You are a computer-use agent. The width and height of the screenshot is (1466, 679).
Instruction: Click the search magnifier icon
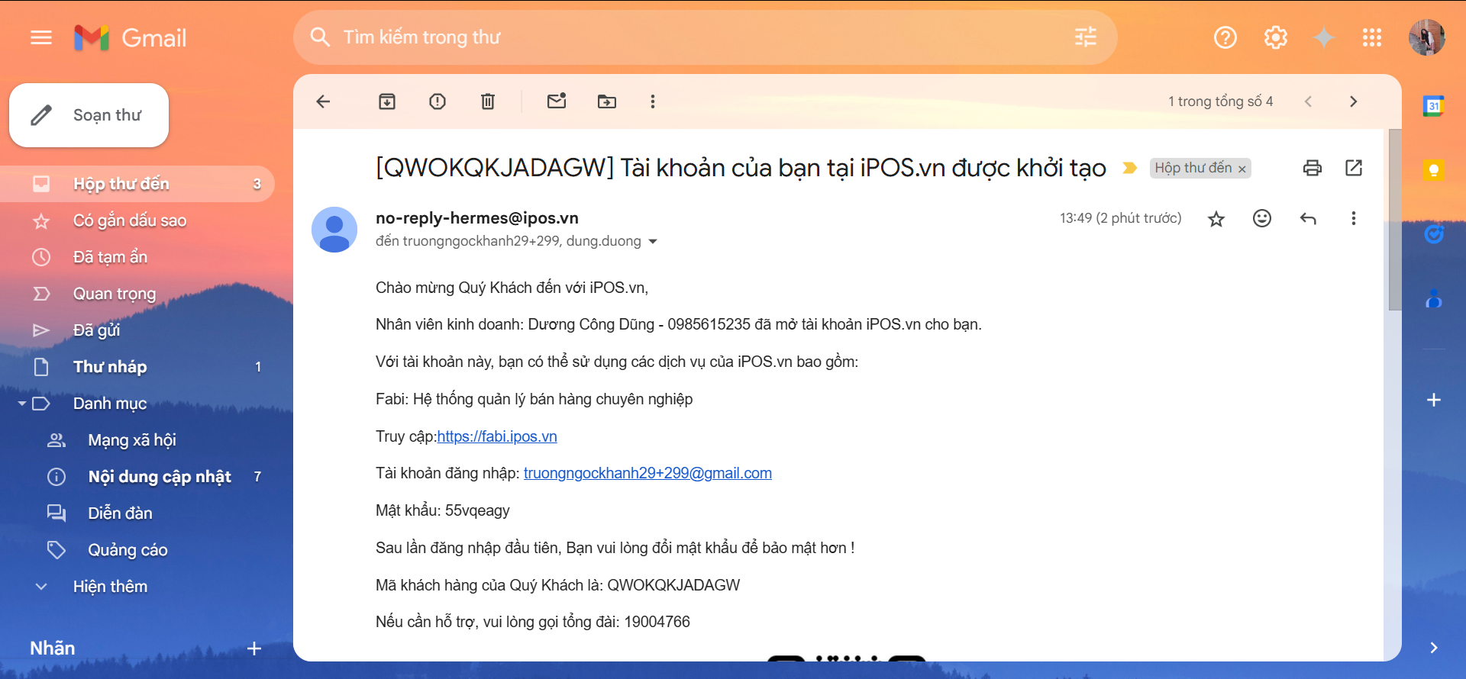coord(320,37)
